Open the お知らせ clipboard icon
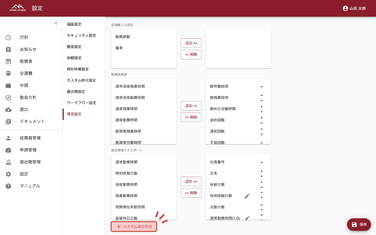This screenshot has width=376, height=235. click(x=8, y=49)
